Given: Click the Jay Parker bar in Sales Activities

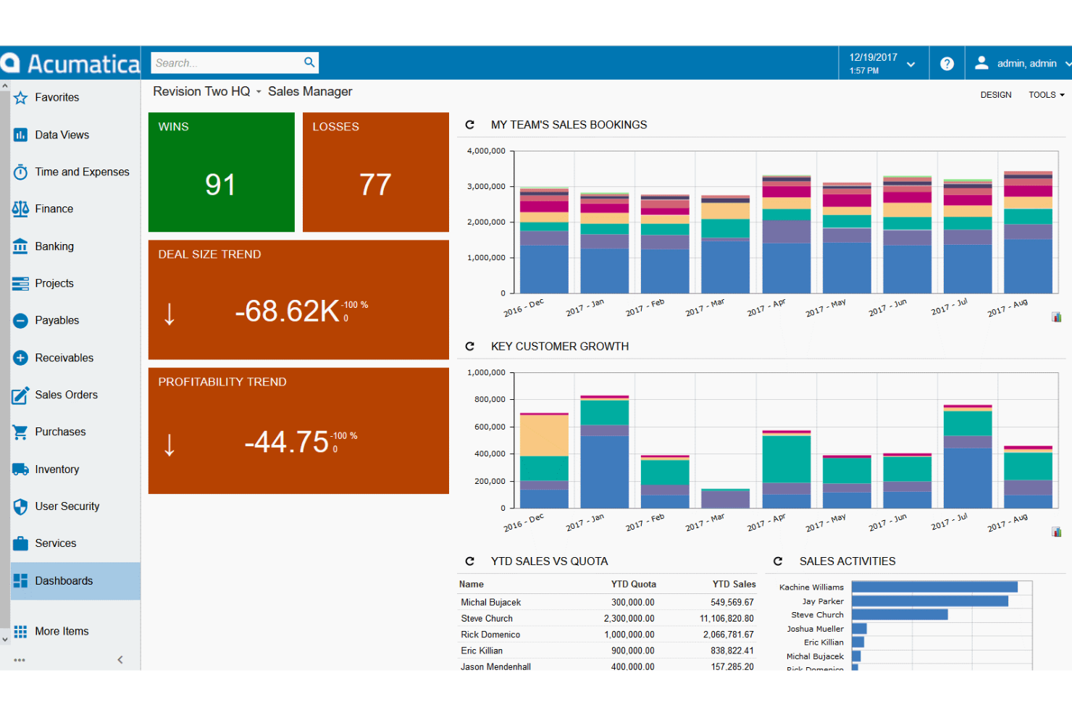Looking at the screenshot, I should click(x=930, y=601).
